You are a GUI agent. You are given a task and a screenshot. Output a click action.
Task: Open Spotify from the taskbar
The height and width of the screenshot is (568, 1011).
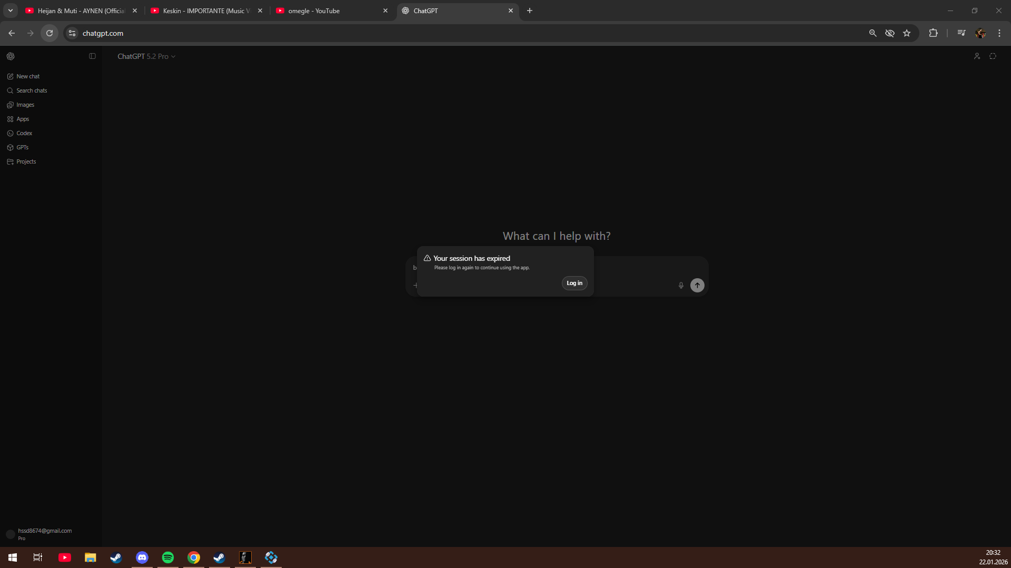click(168, 557)
